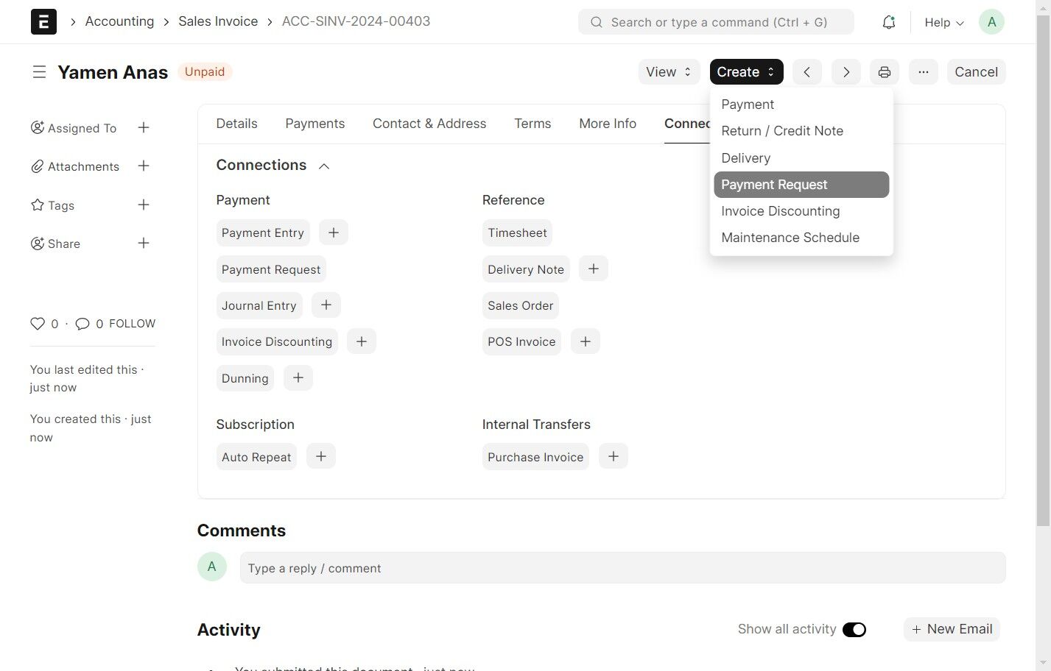Go to Accounting breadcrumb
This screenshot has height=671, width=1051.
tap(119, 21)
